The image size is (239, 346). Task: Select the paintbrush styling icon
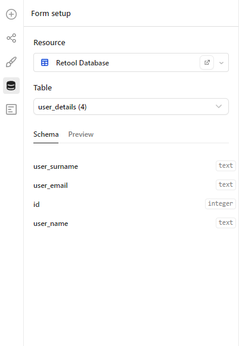point(11,62)
